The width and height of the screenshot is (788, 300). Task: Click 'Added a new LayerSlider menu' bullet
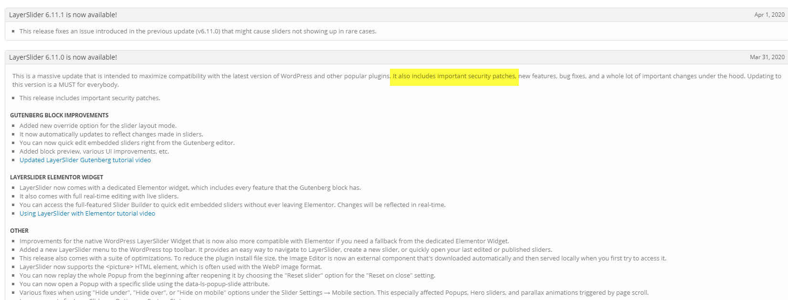[286, 250]
